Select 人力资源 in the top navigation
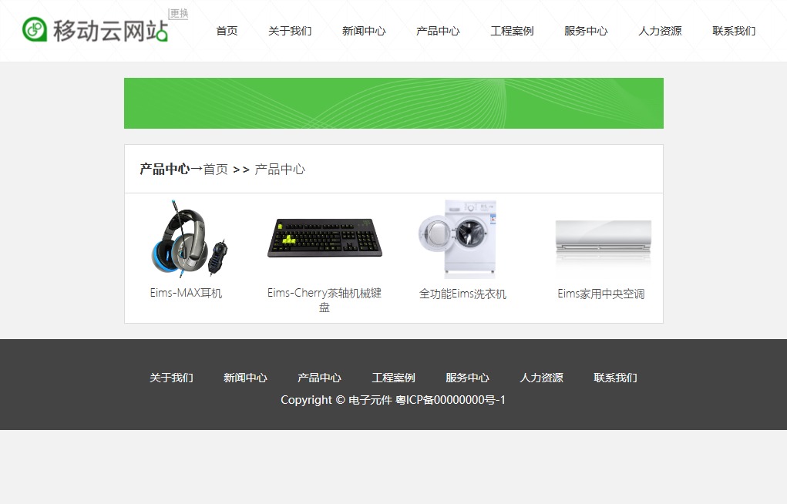 click(x=660, y=31)
